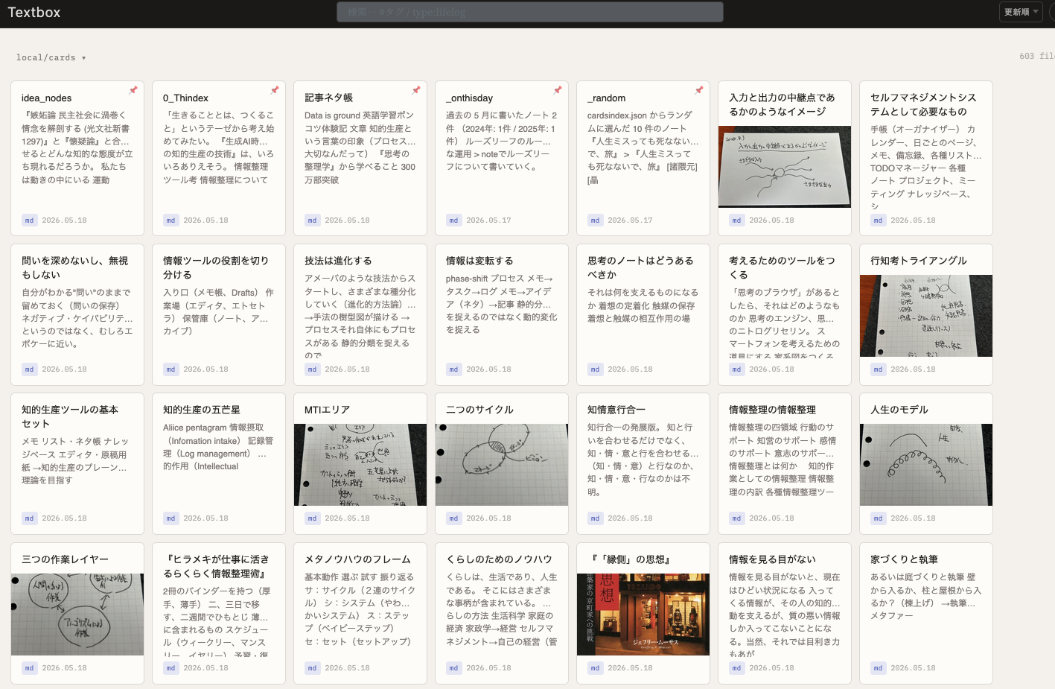Open the 知情意行合一 card title
The height and width of the screenshot is (689, 1055).
click(x=616, y=410)
